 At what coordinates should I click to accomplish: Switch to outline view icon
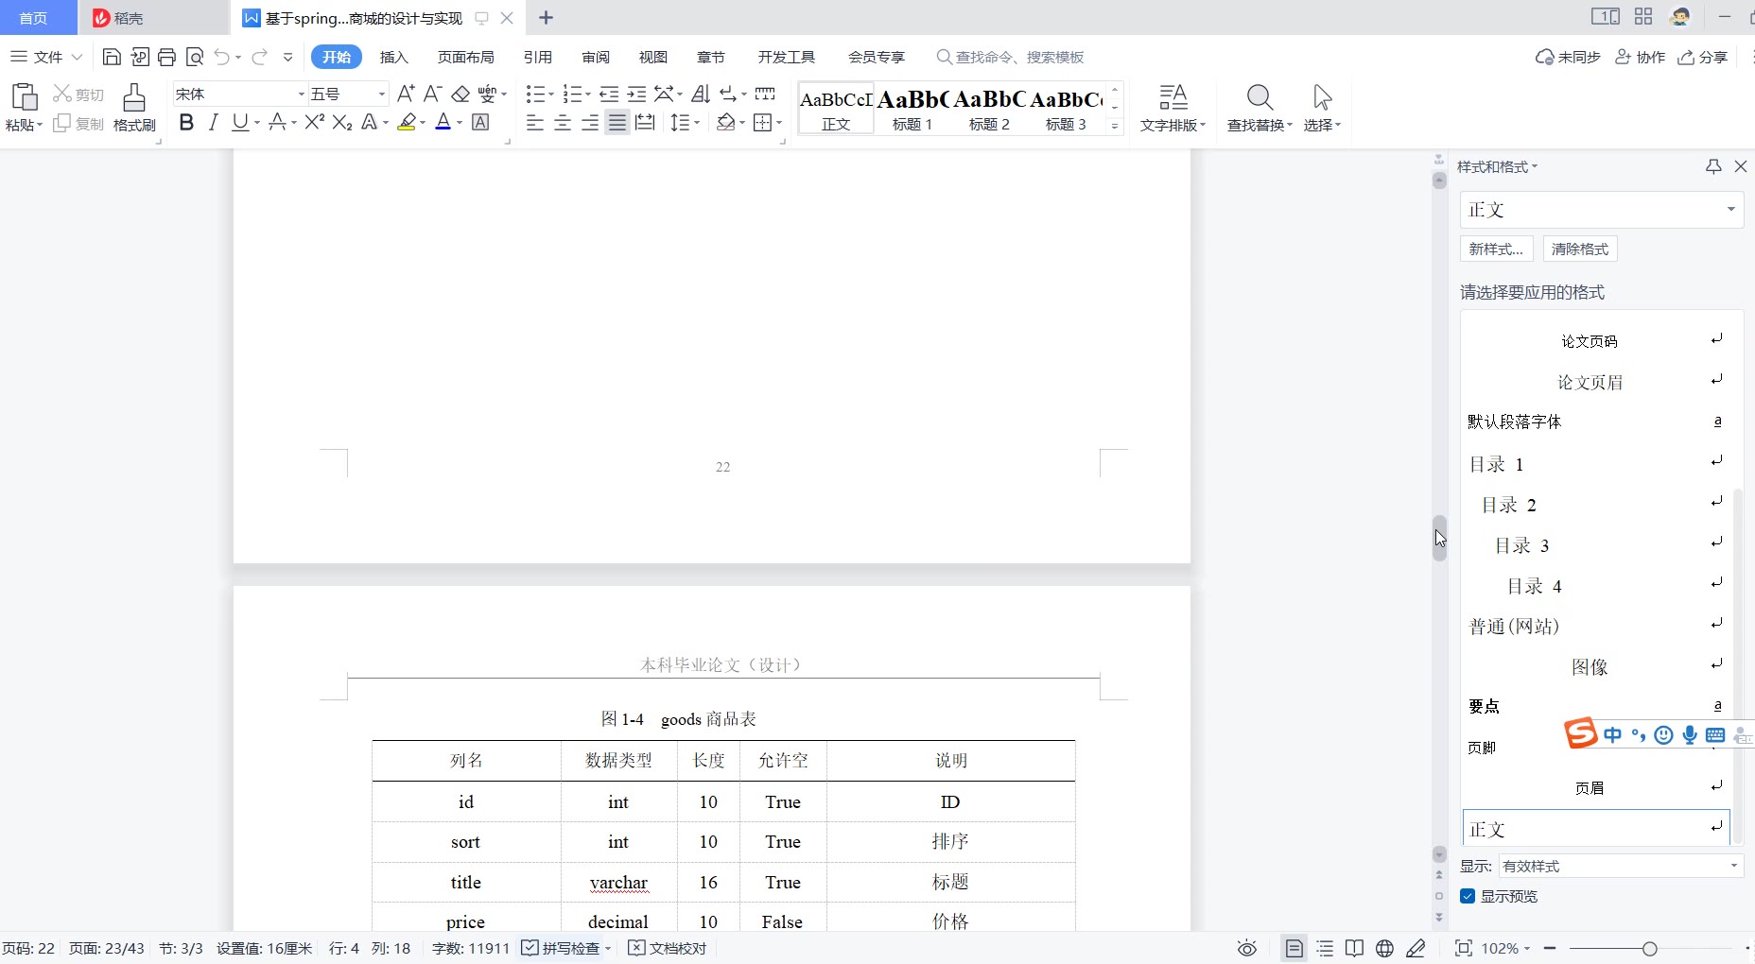coord(1325,948)
